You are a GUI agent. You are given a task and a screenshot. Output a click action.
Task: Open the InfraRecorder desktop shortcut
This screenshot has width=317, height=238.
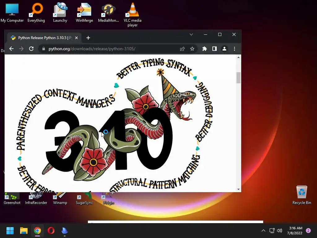point(36,199)
